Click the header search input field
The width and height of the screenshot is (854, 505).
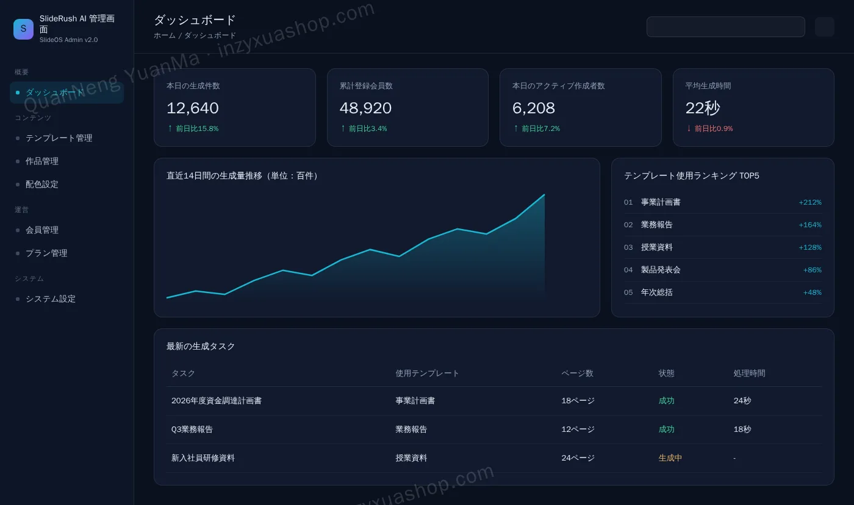tap(726, 27)
